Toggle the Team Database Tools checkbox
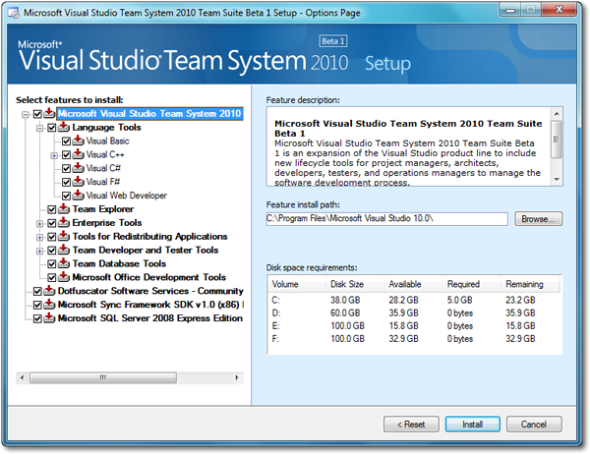The image size is (590, 454). [x=52, y=264]
